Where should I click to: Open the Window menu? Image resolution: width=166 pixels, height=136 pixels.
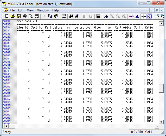(x=43, y=10)
